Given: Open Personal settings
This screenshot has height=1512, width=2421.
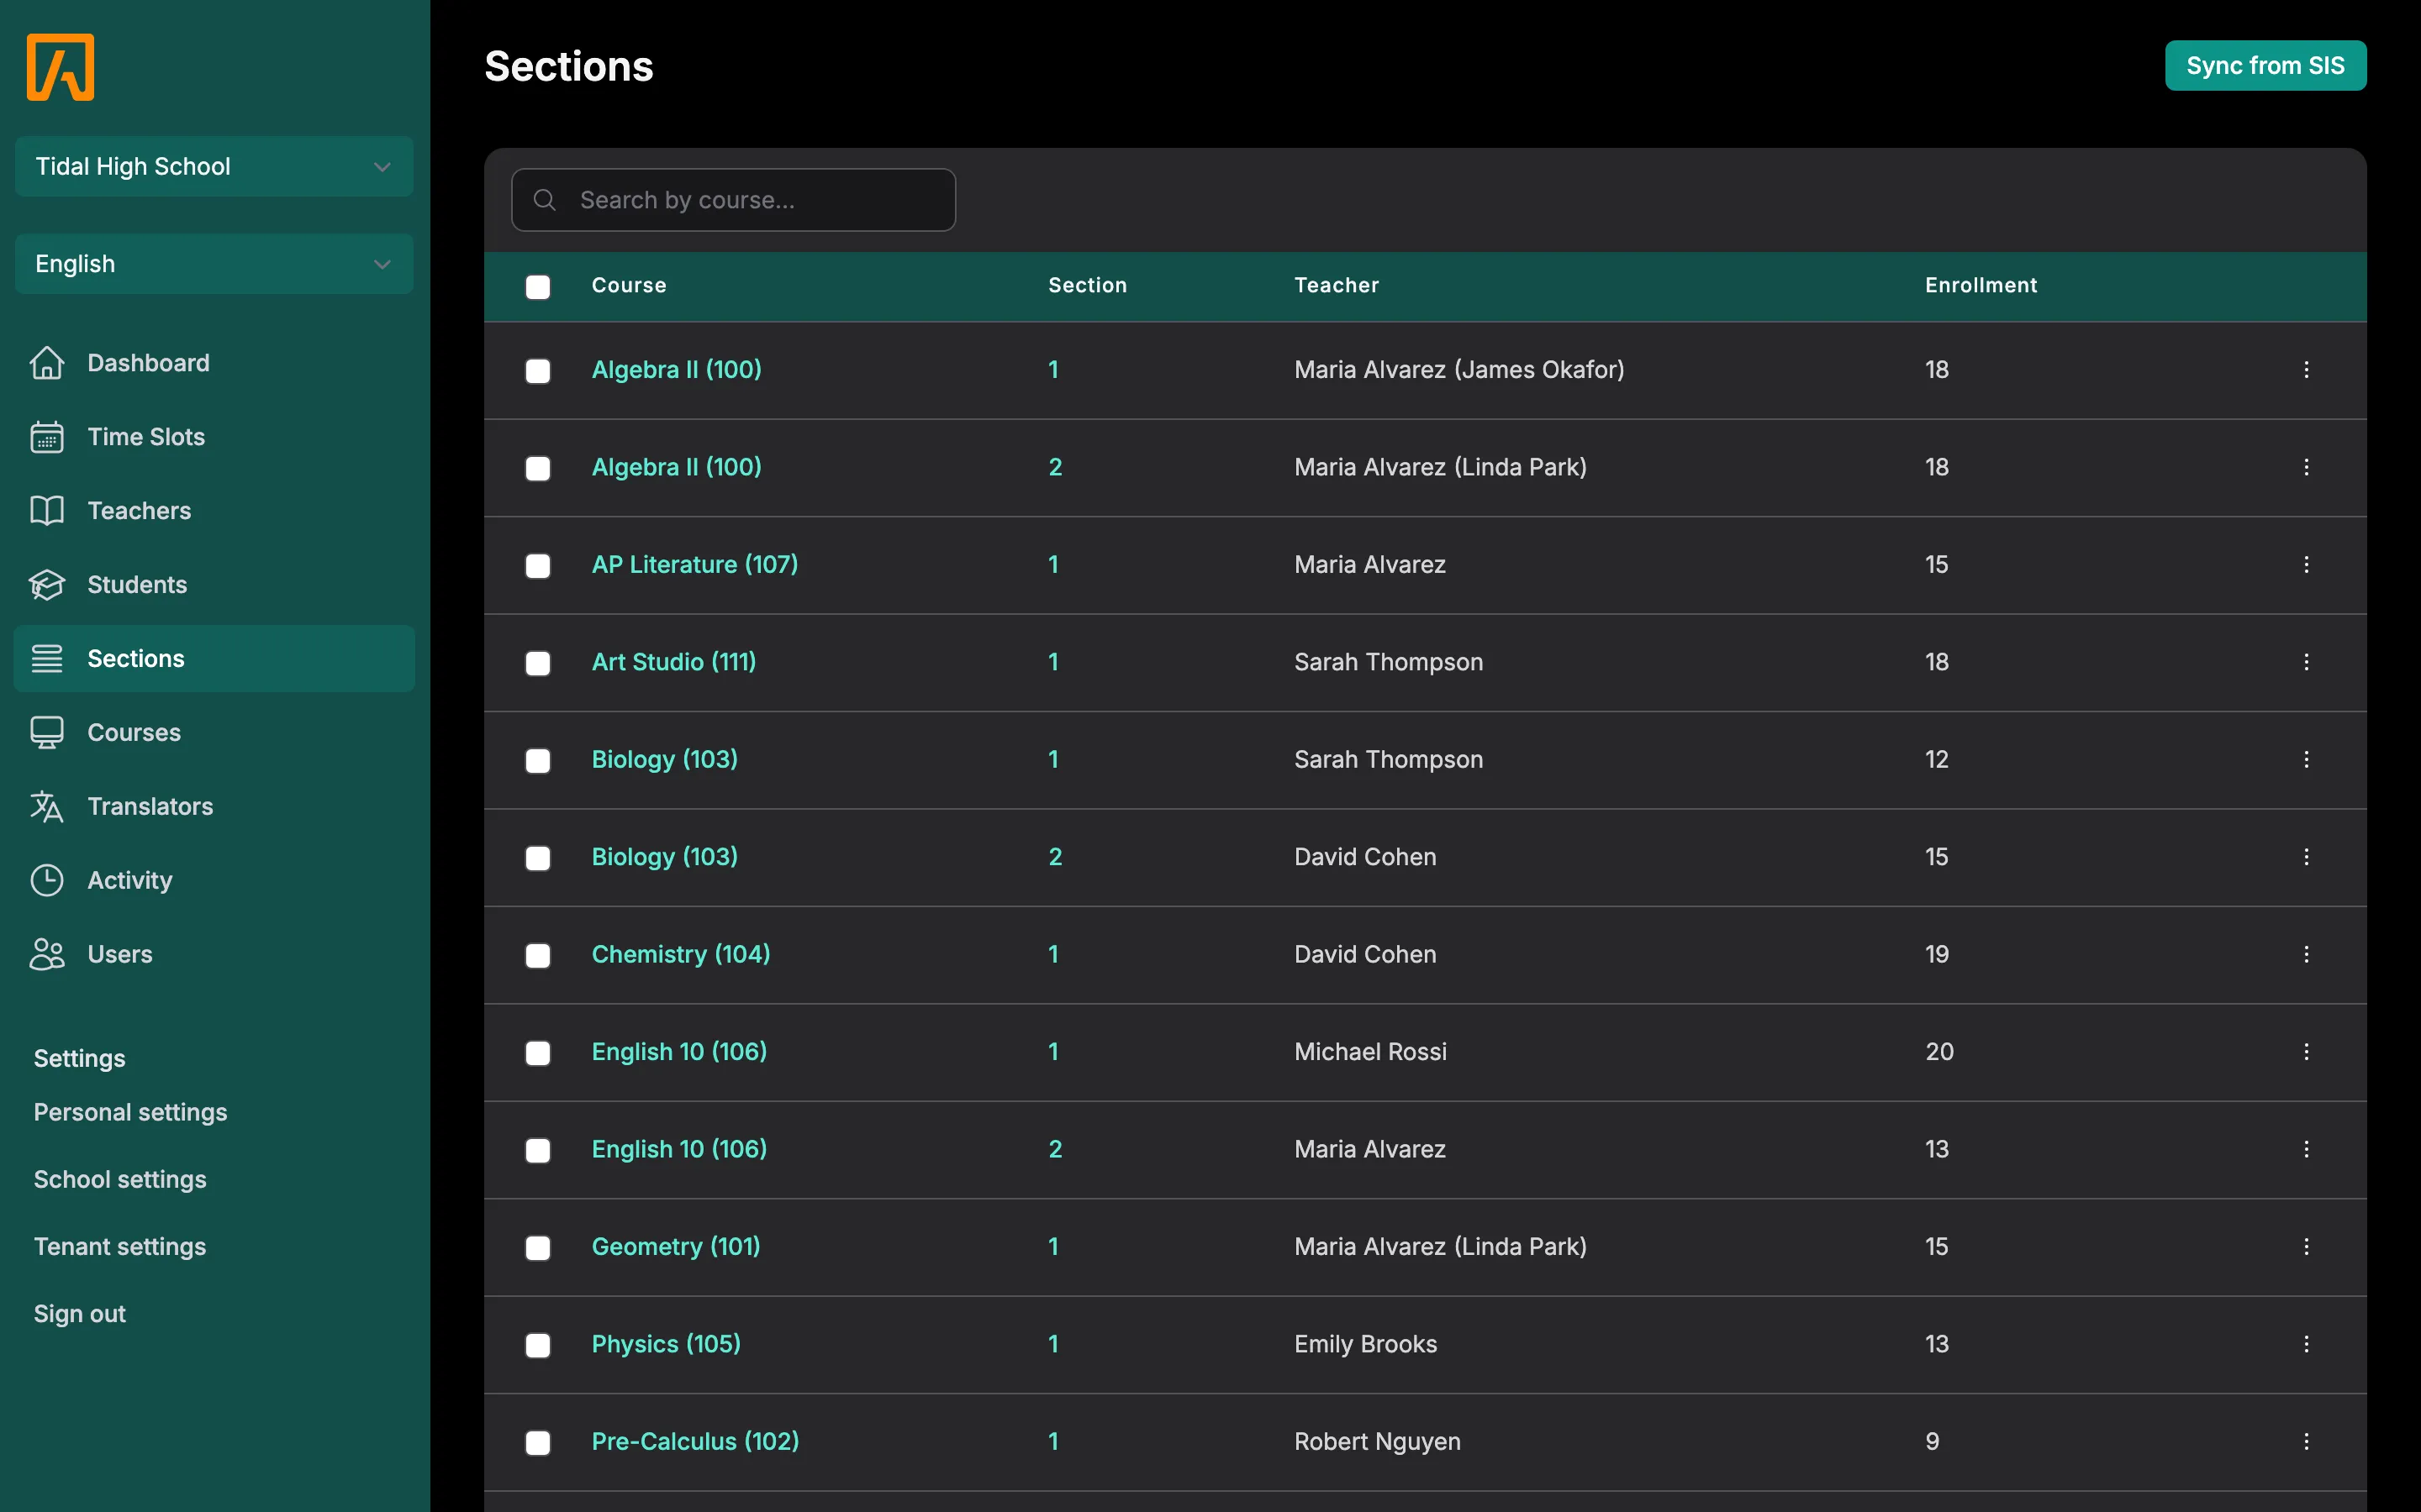Looking at the screenshot, I should pyautogui.click(x=130, y=1112).
